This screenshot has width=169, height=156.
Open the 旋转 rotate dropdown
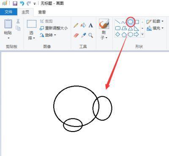(x=48, y=35)
